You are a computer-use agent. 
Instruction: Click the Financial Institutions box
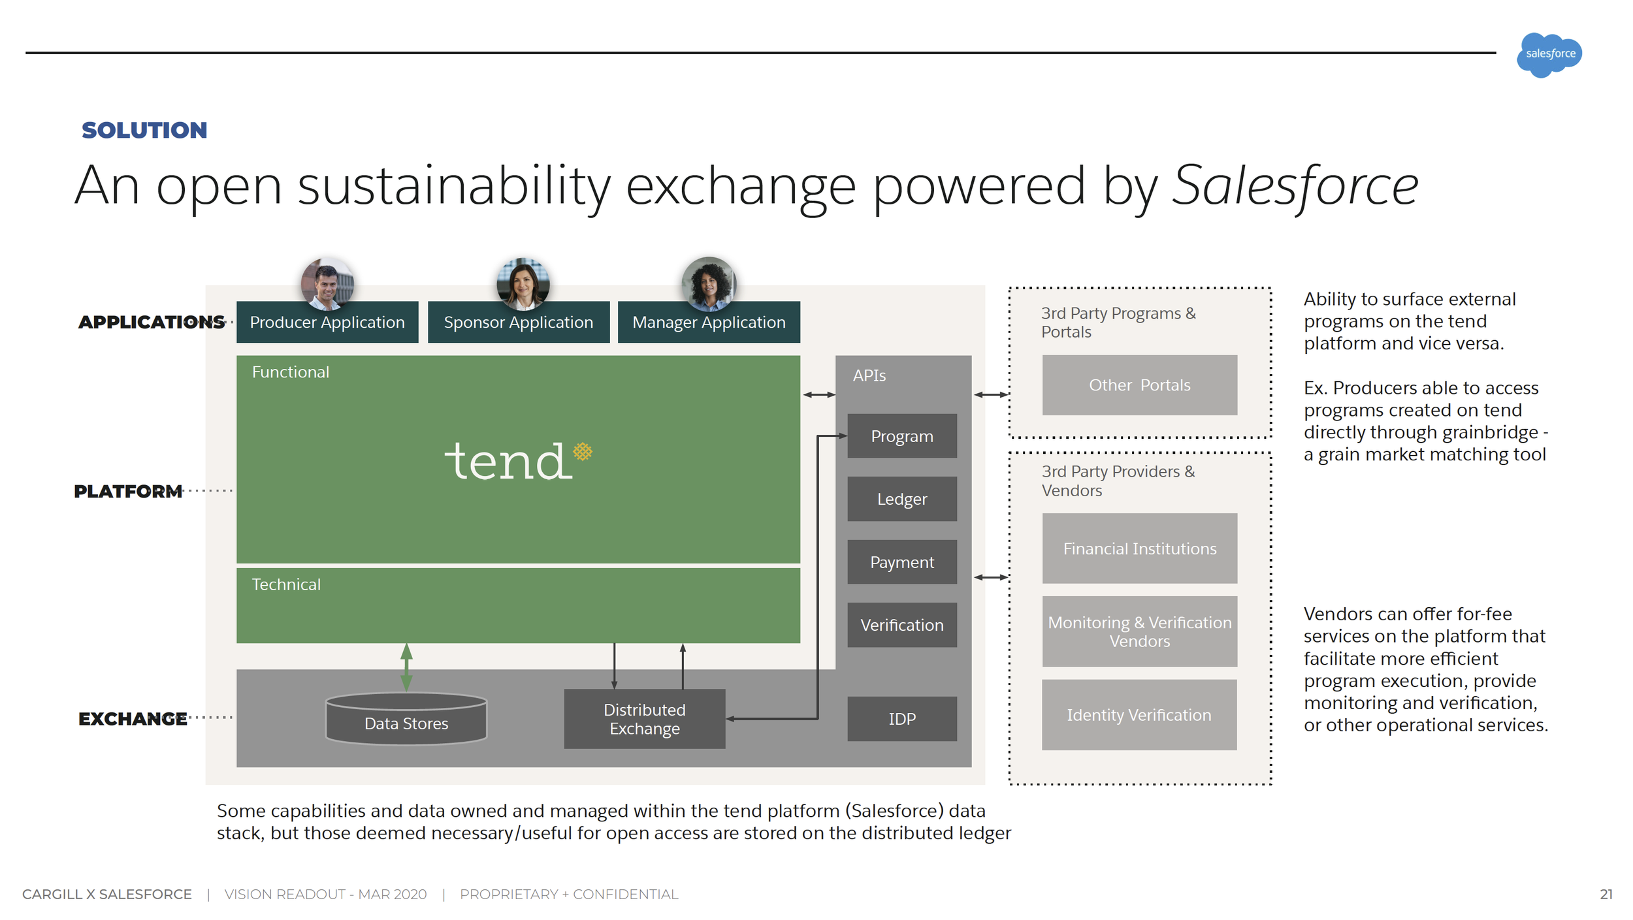(x=1139, y=548)
